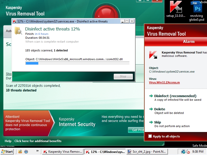The height and width of the screenshot is (155, 207).
Task: Minimize the Disinfect active threats dialog
Action: tap(122, 21)
